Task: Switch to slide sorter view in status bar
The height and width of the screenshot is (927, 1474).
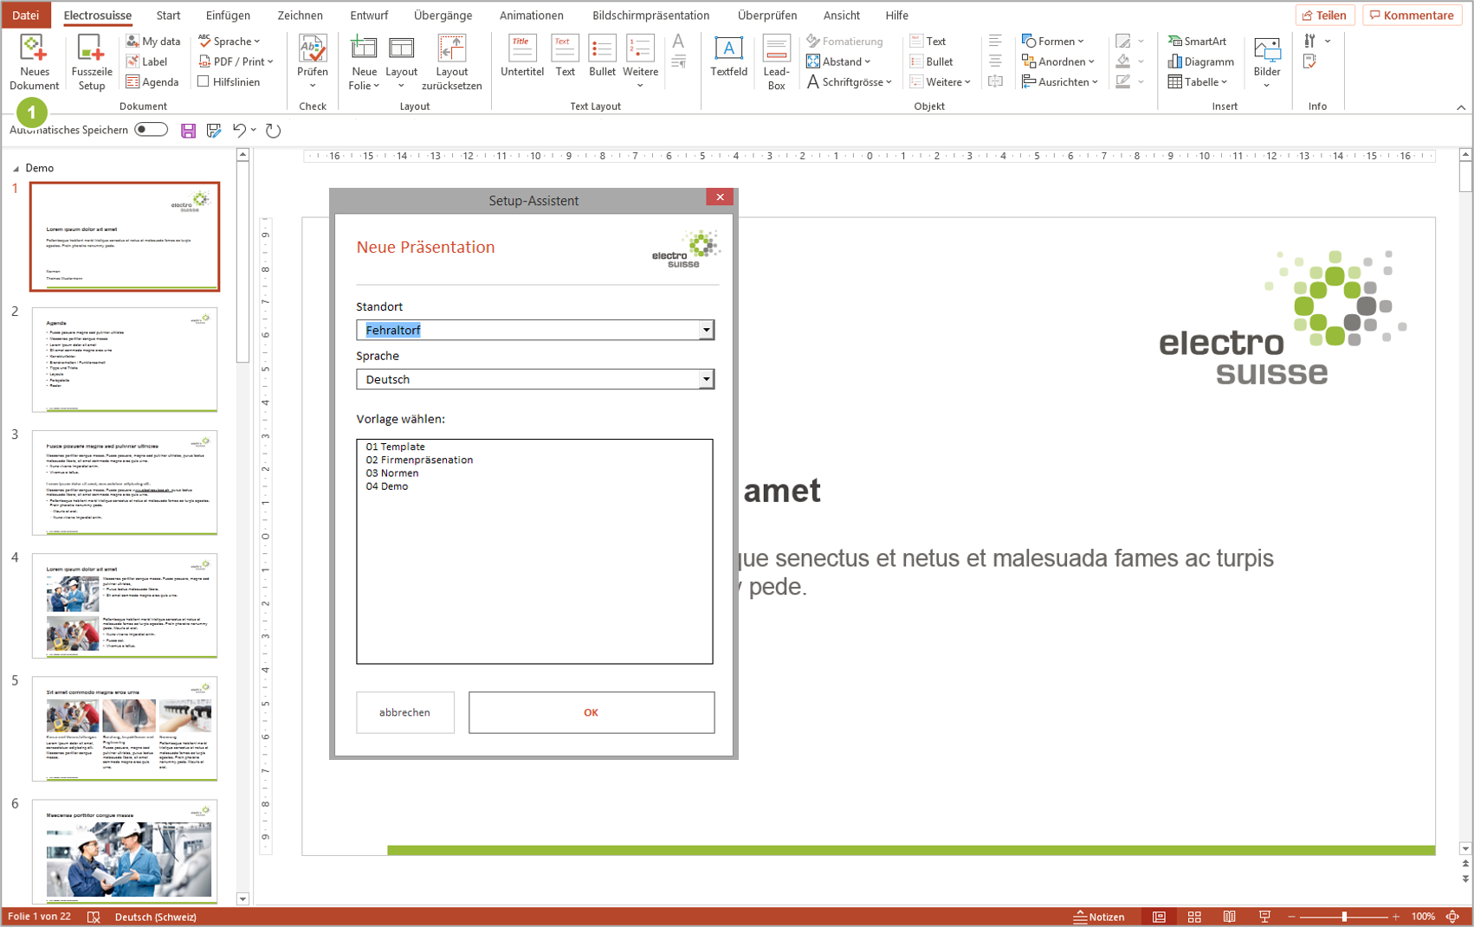Action: tap(1194, 917)
